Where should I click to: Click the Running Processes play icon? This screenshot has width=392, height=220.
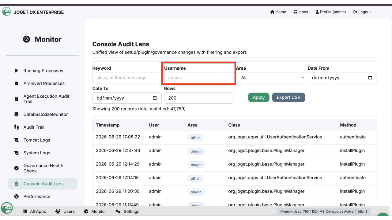pyautogui.click(x=17, y=71)
